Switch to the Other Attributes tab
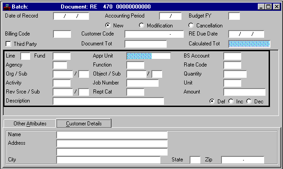Screen dimensions: 283x169 30,124
